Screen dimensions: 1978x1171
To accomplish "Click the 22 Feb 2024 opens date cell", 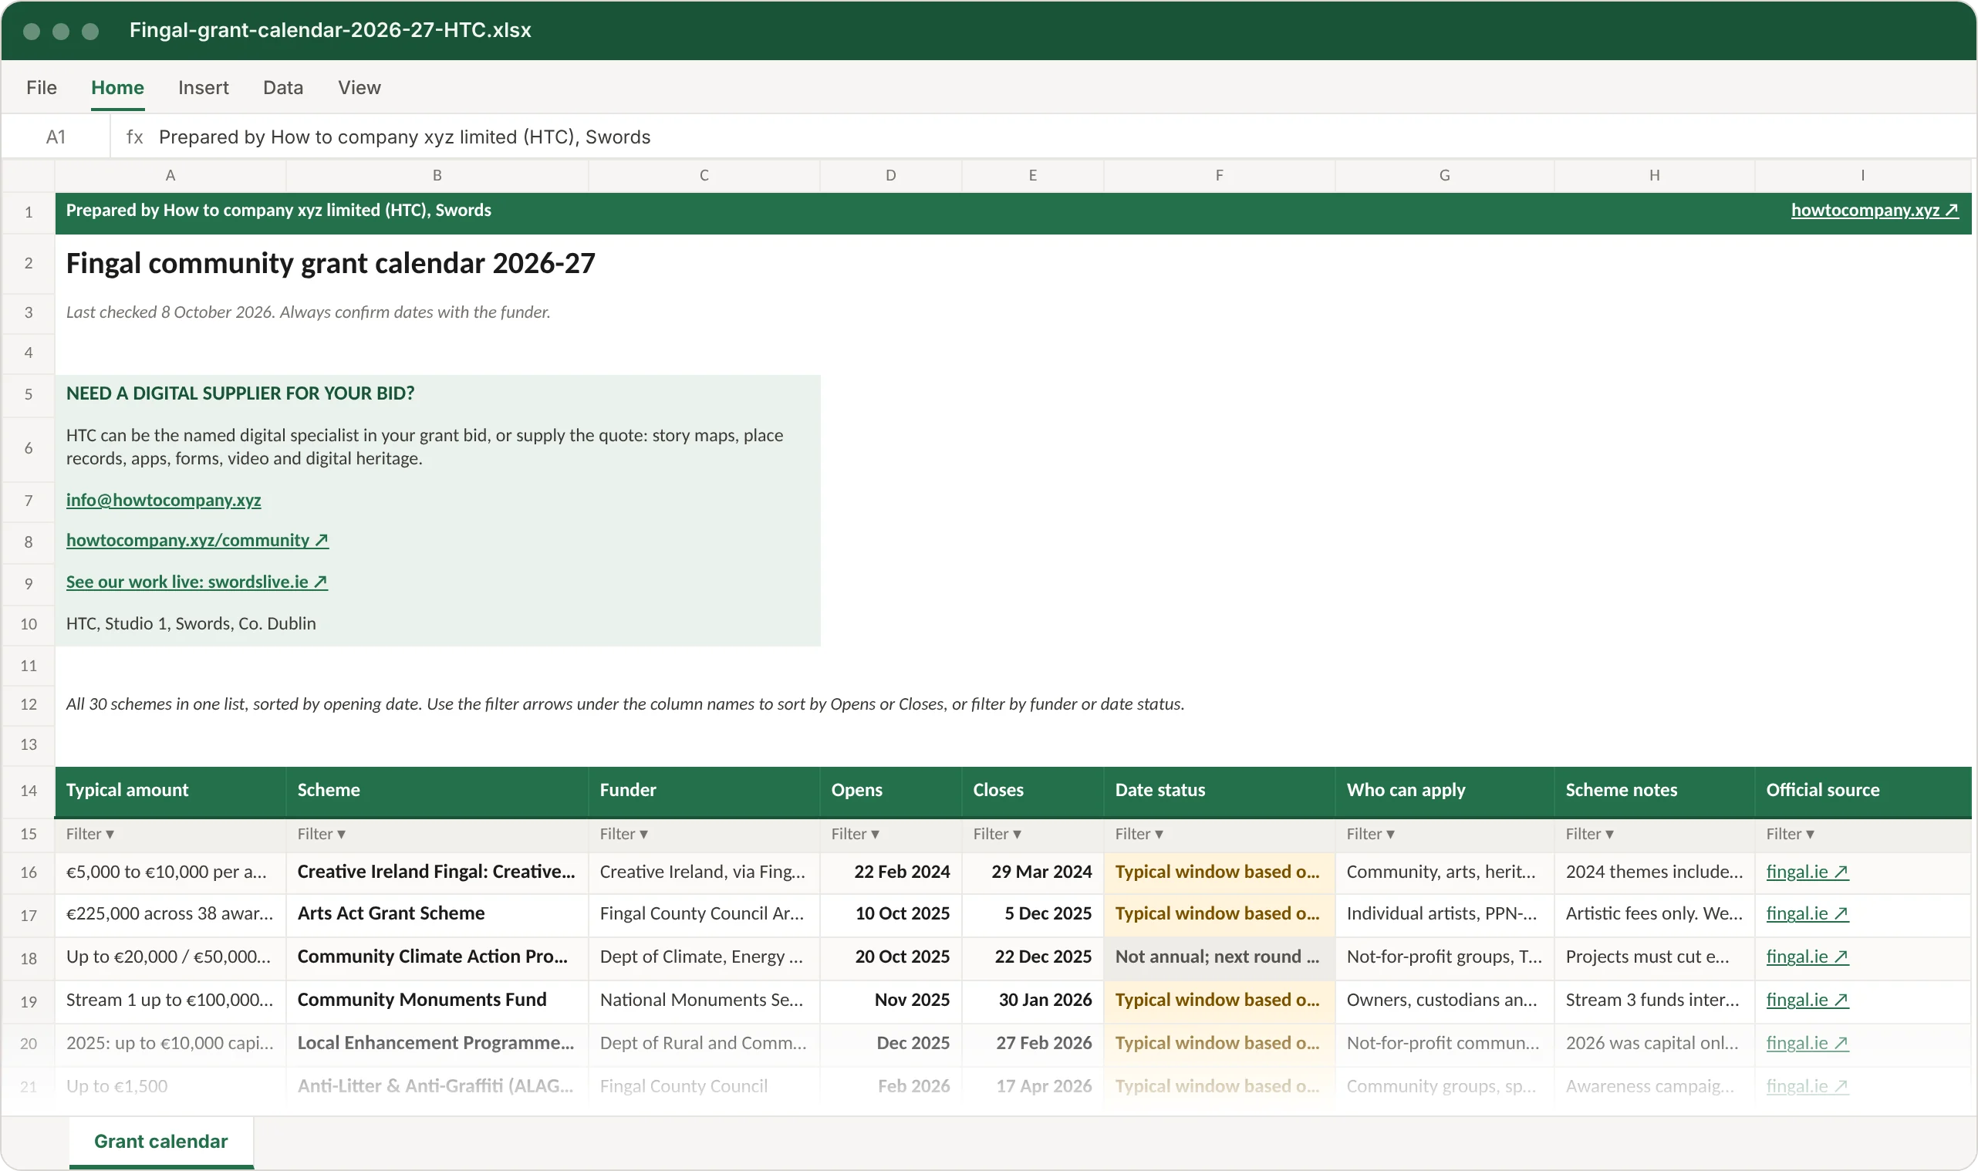I will tap(891, 872).
